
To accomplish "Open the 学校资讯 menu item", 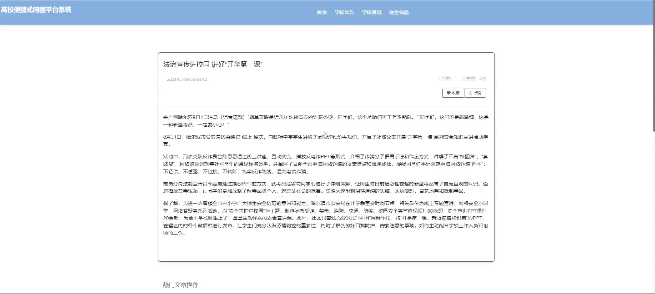I will [x=372, y=12].
